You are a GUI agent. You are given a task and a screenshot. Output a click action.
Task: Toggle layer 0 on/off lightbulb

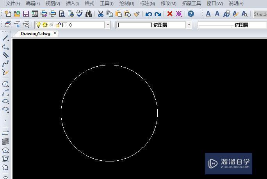[x=39, y=25]
